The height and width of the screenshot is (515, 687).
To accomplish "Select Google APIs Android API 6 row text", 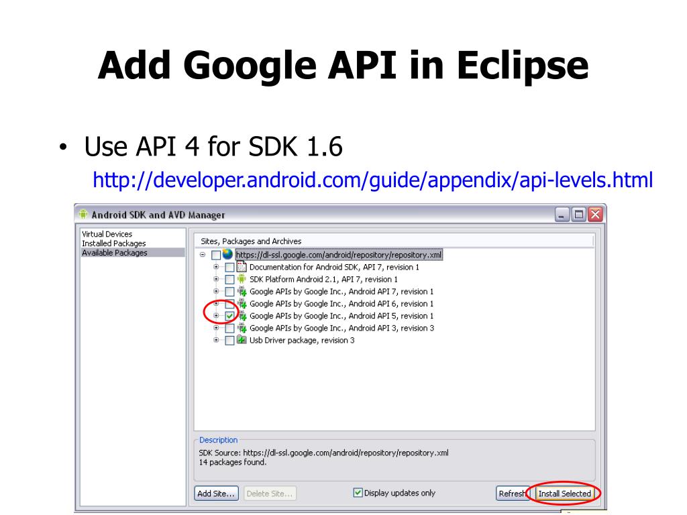I will click(x=341, y=304).
